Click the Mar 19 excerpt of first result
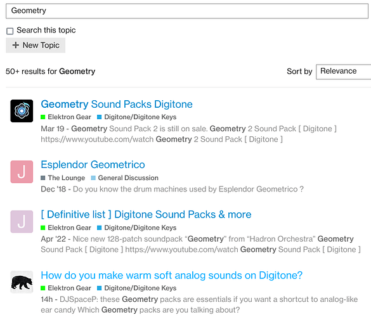 188,134
